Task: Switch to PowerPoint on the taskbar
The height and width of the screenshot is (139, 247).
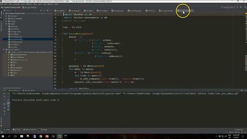Action: click(x=47, y=136)
